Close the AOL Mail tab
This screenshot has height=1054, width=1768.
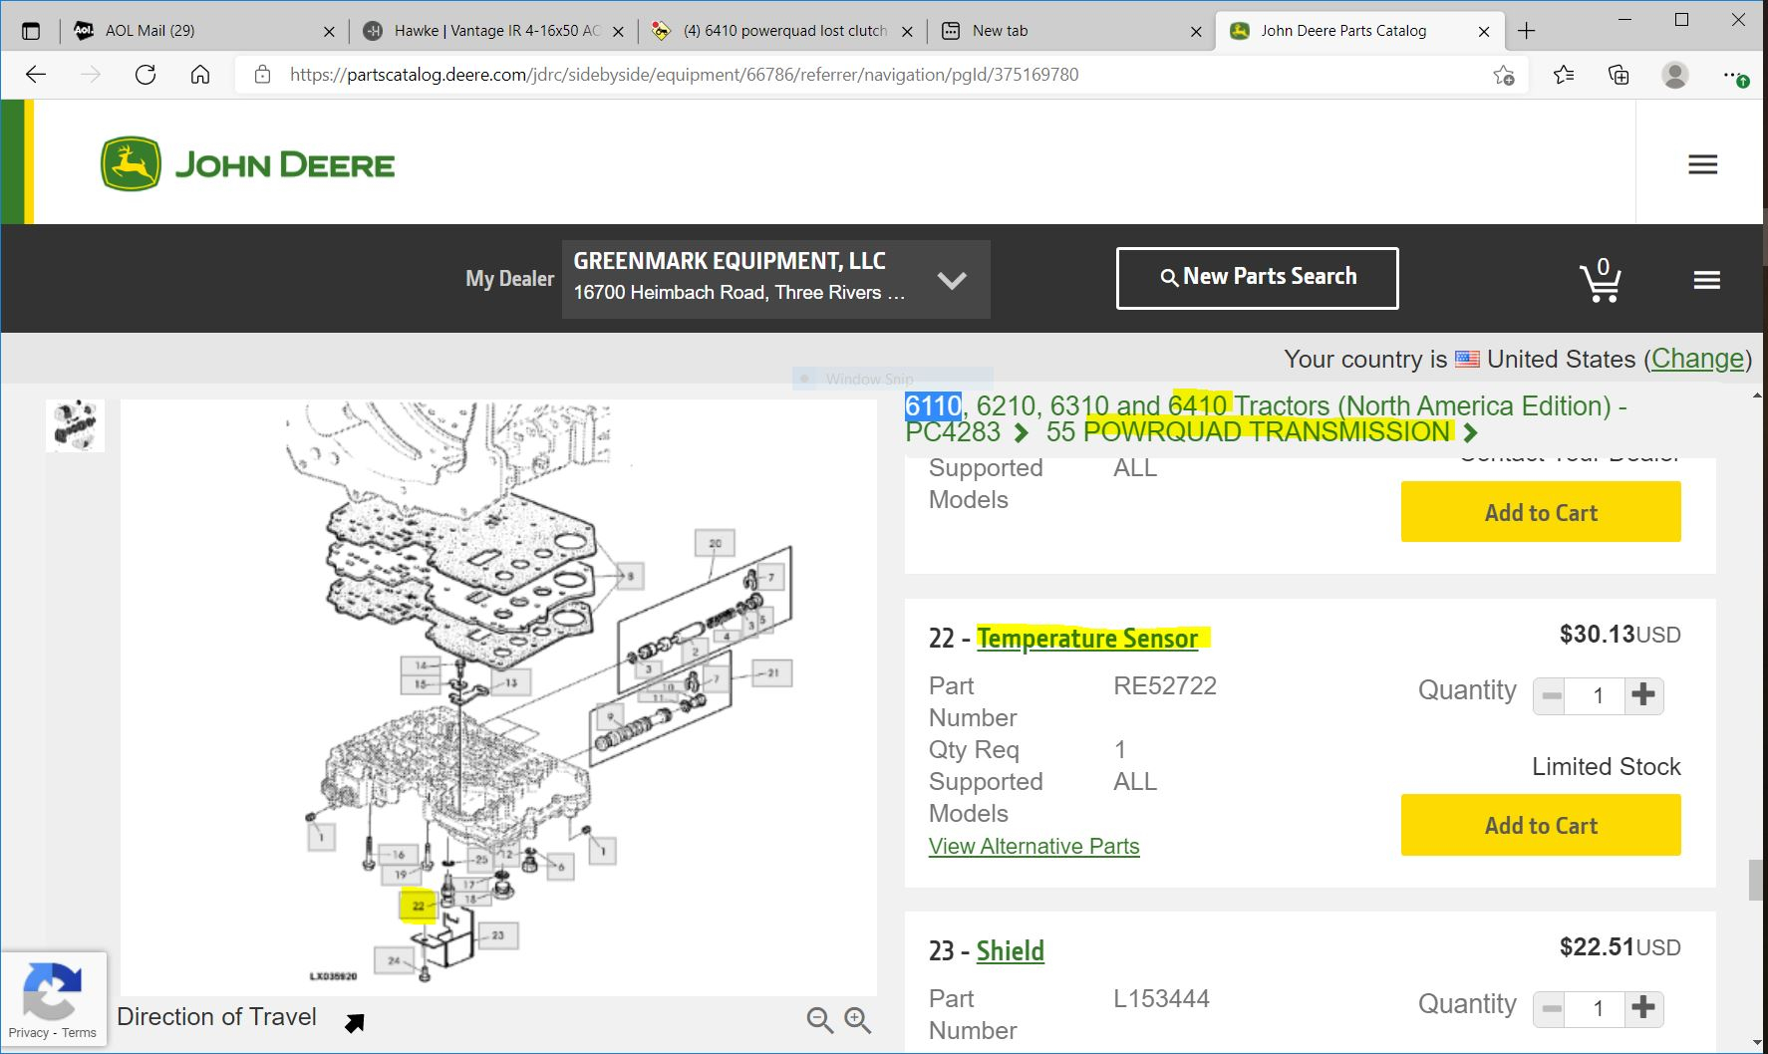tap(330, 32)
